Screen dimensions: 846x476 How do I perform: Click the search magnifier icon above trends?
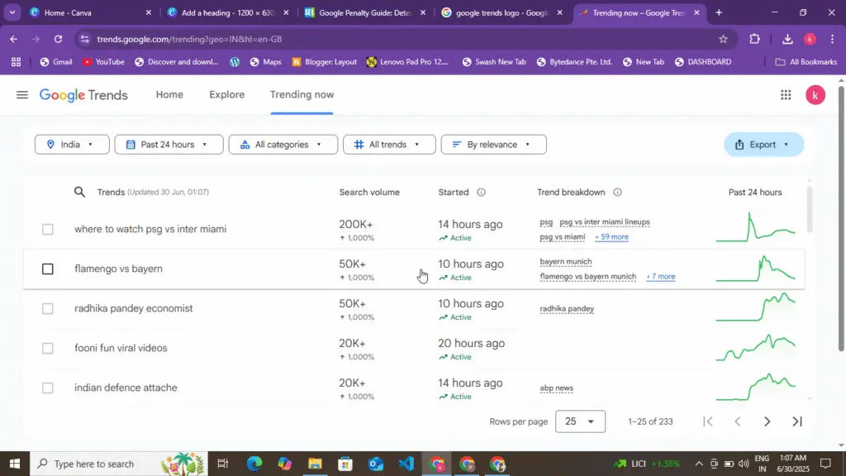(79, 192)
